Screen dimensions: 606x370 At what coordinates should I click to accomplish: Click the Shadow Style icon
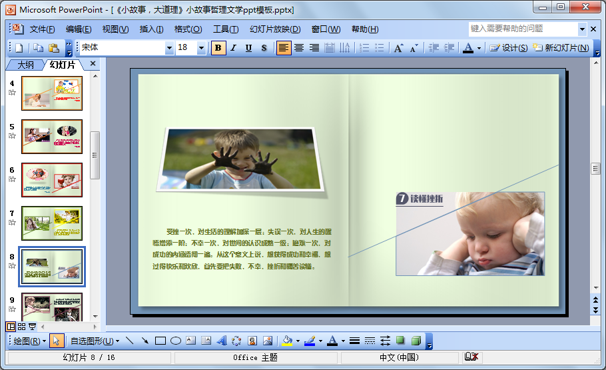tap(400, 341)
